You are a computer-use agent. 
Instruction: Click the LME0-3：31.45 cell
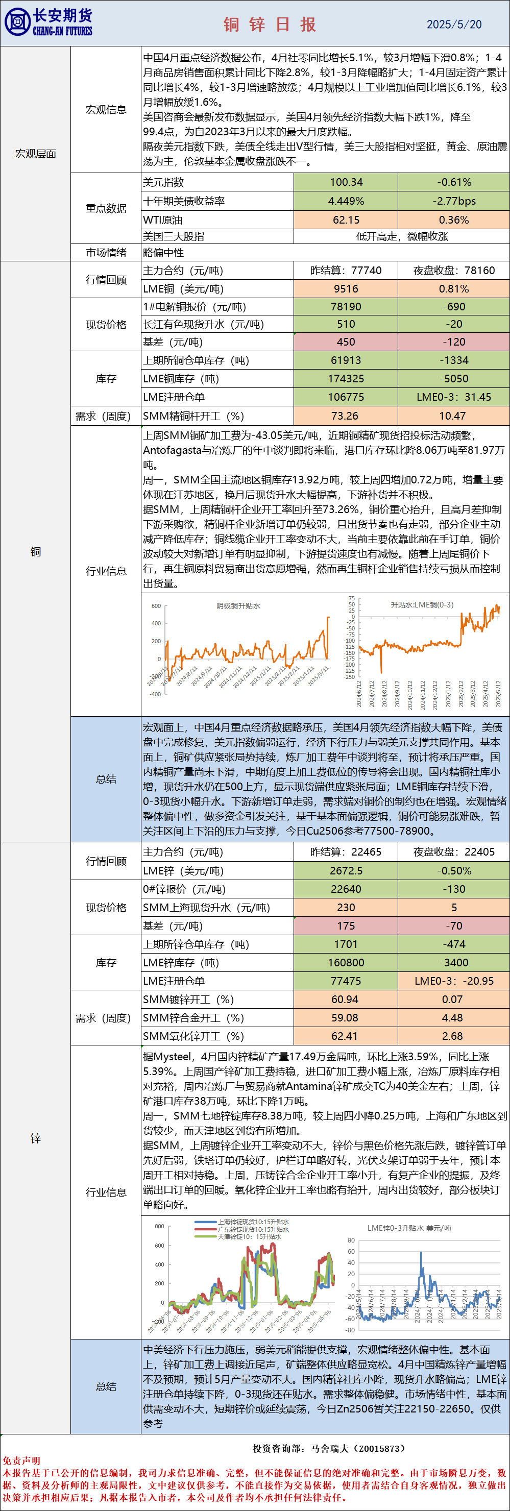pyautogui.click(x=454, y=397)
